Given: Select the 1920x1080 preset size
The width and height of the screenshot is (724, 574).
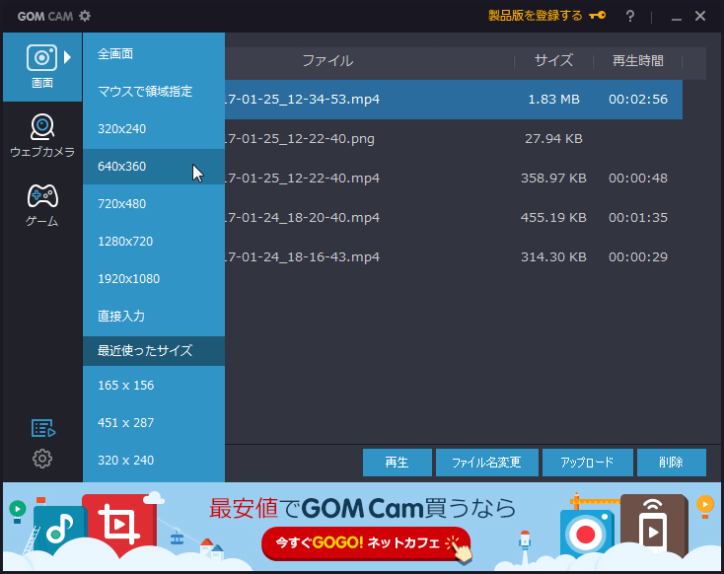Looking at the screenshot, I should click(154, 278).
